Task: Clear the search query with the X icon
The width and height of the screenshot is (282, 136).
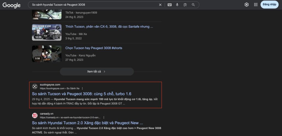Action: (160, 5)
